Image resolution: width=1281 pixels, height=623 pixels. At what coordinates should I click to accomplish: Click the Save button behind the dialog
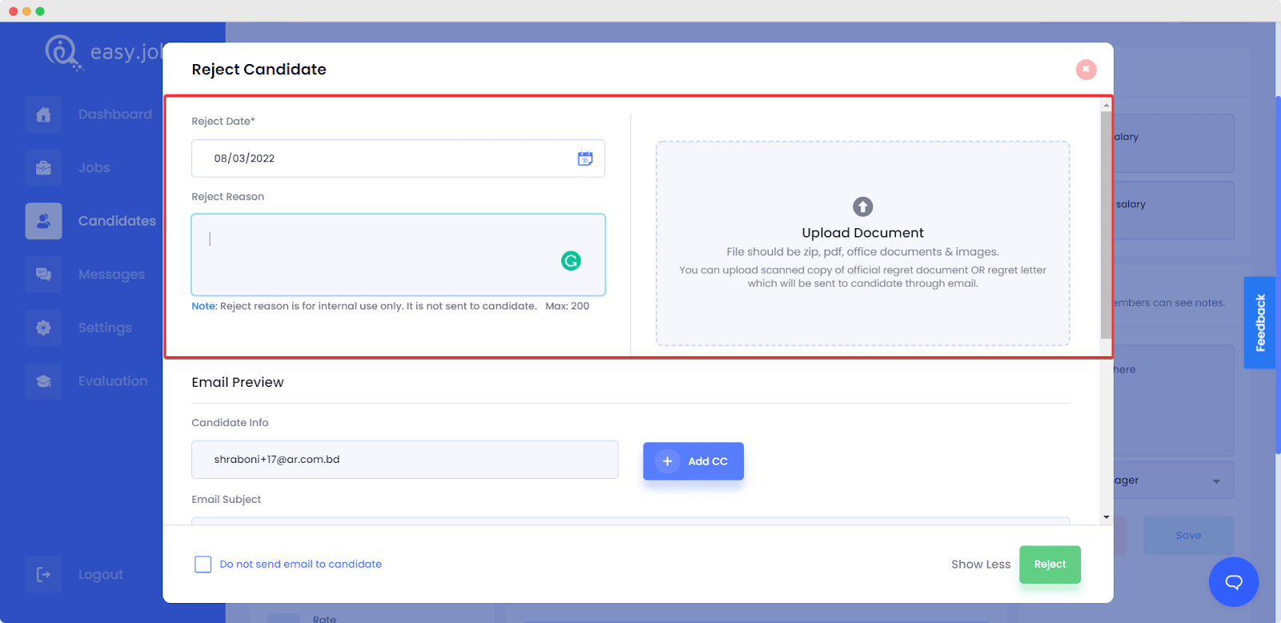(x=1188, y=536)
